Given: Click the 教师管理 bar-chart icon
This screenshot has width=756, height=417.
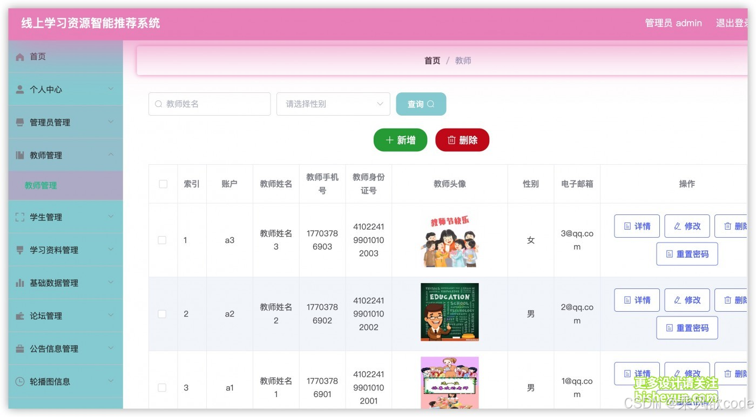Looking at the screenshot, I should [x=21, y=155].
